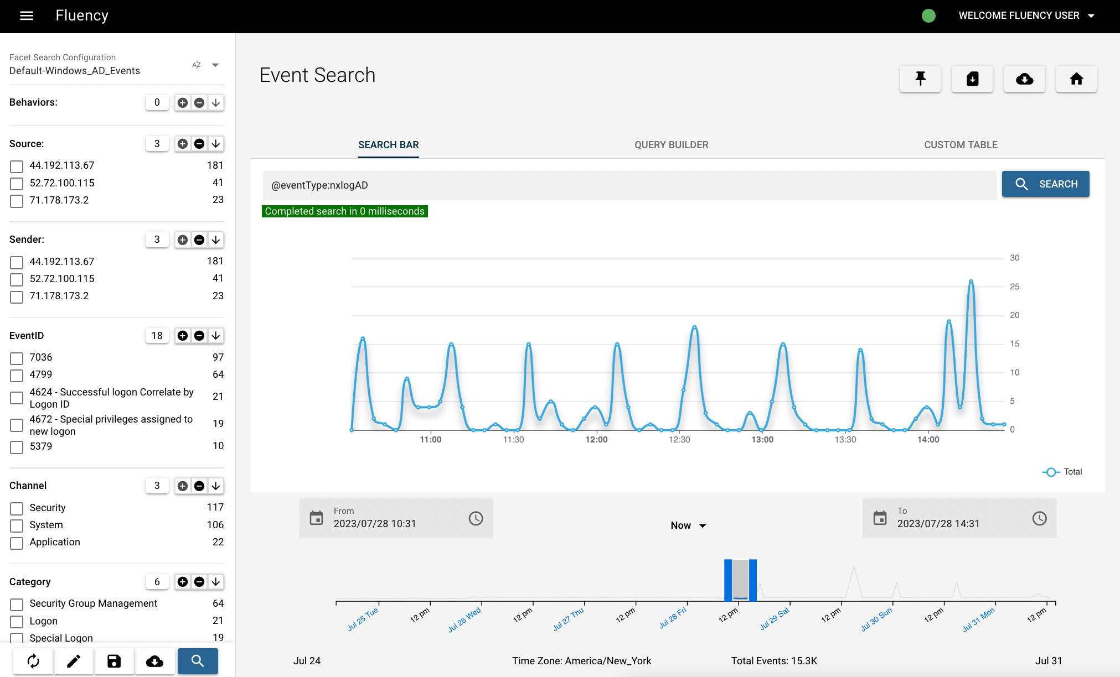Viewport: 1120px width, 677px height.
Task: Click minus icon in Source row
Action: click(199, 144)
